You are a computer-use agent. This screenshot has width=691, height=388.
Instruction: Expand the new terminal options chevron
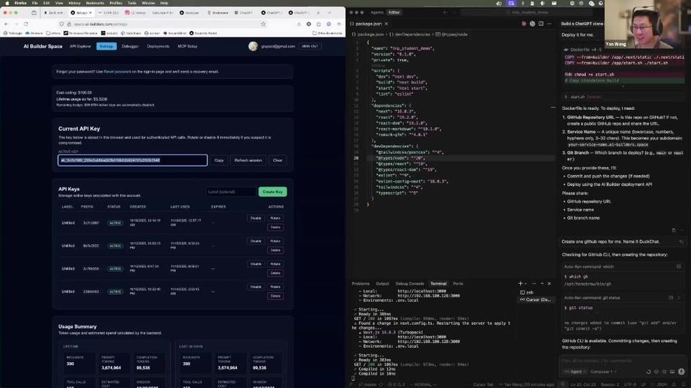(x=525, y=284)
